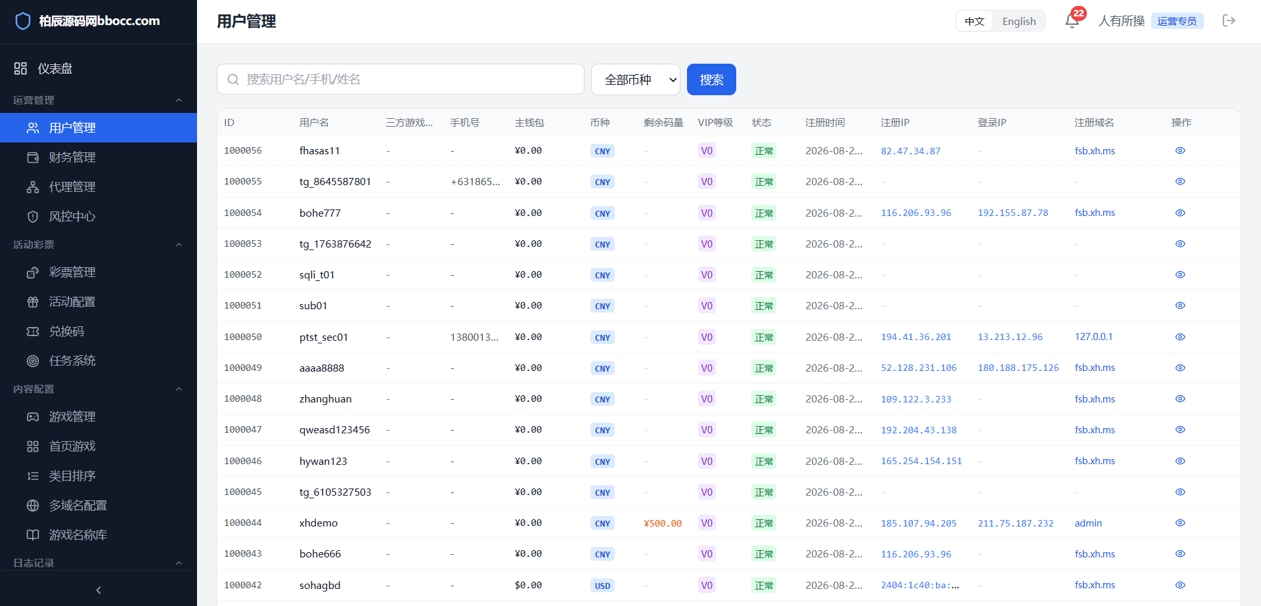Screen dimensions: 1261x606
Task: Open 代理管理 in the sidebar
Action: [x=99, y=186]
